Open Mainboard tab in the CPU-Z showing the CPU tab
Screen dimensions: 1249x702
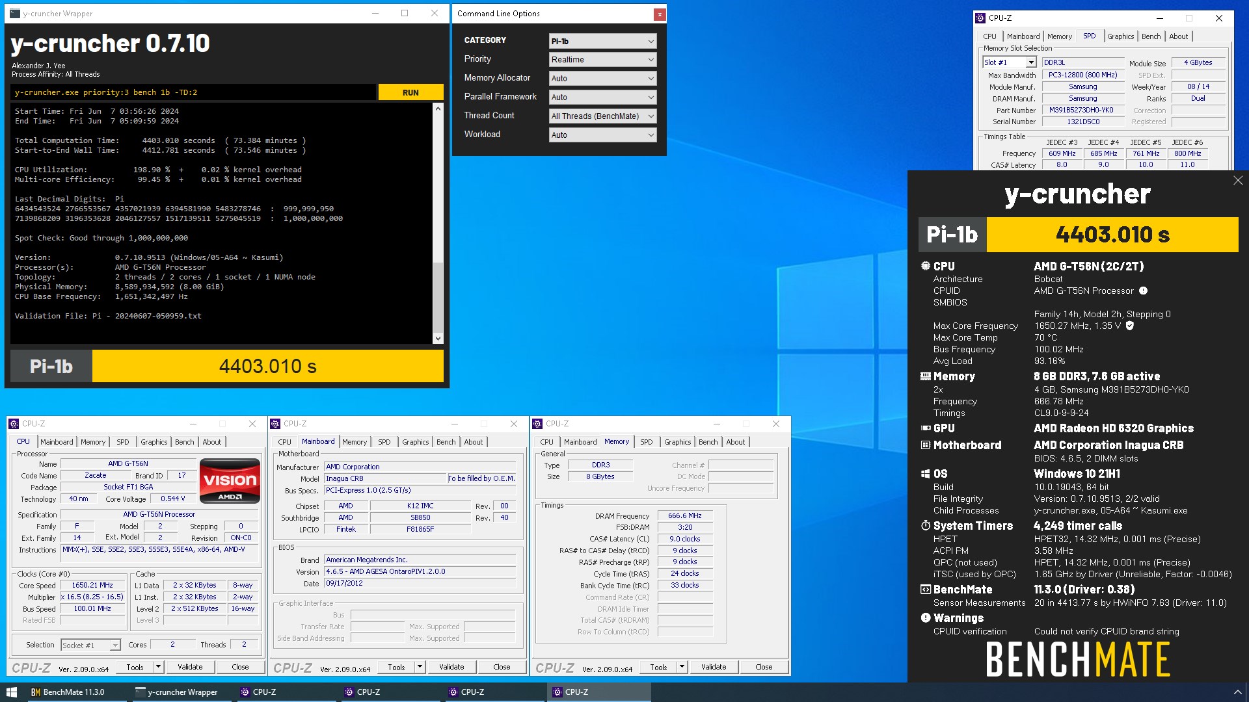pos(57,442)
